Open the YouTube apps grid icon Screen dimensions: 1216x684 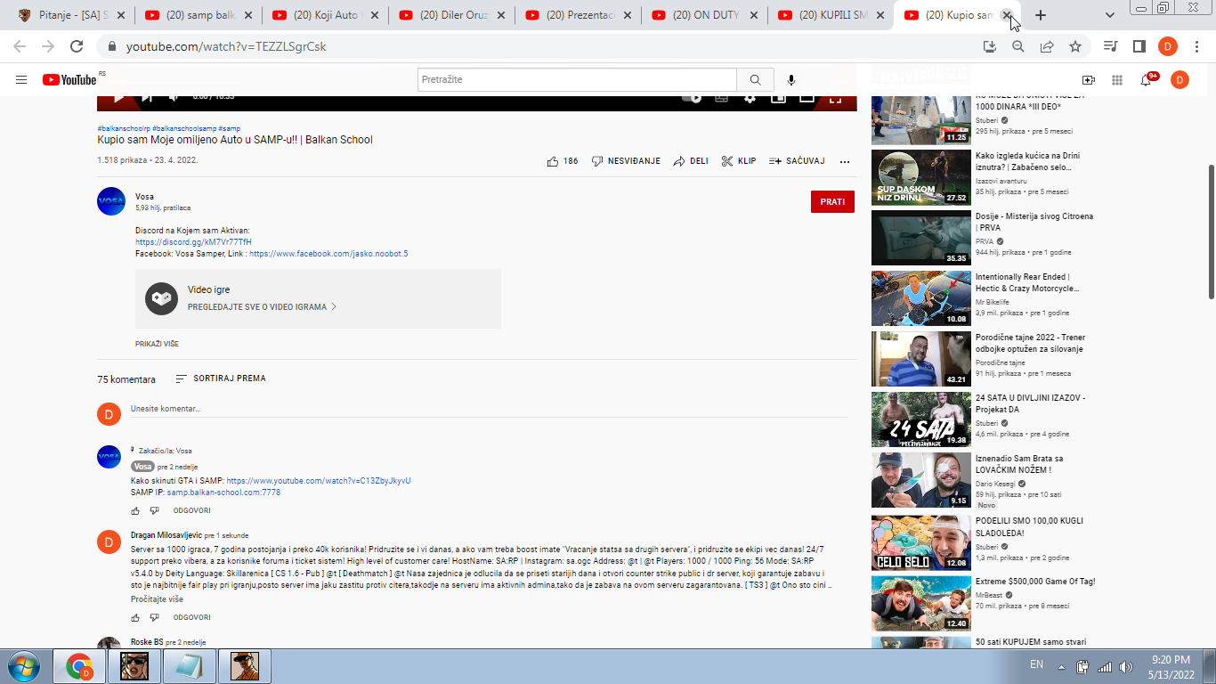pos(1116,80)
